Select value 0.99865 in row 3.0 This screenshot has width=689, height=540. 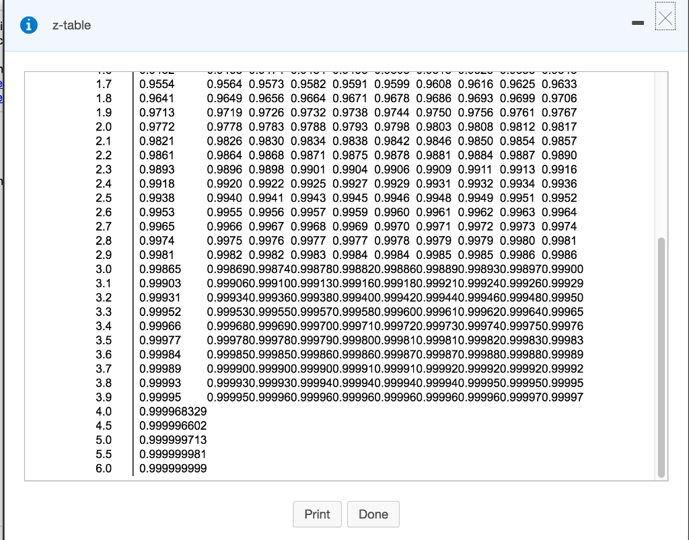[160, 269]
